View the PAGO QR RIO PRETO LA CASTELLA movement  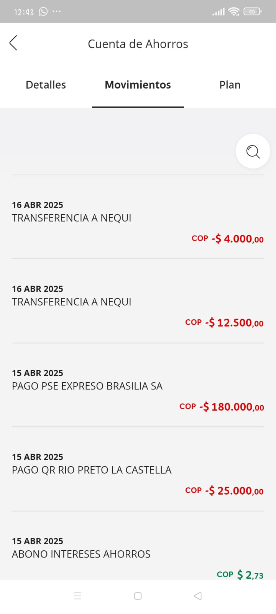(138, 474)
